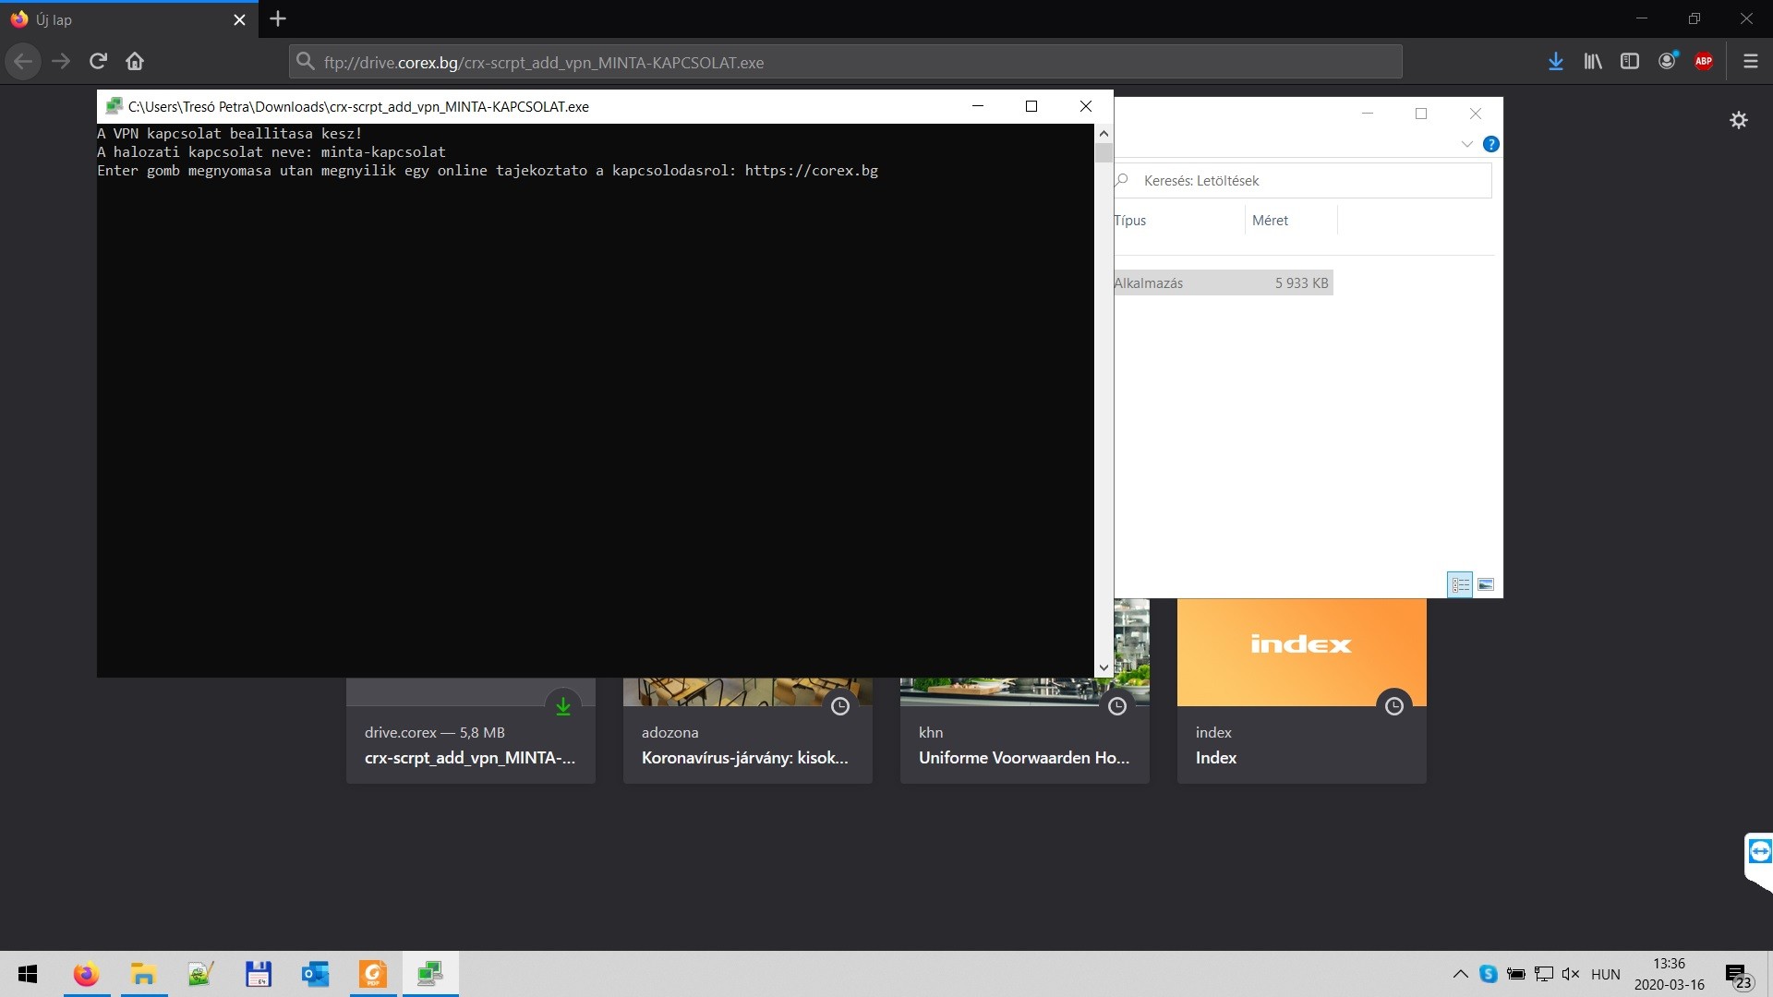The width and height of the screenshot is (1773, 997).
Task: Open new tab page settings gear
Action: [x=1739, y=120]
